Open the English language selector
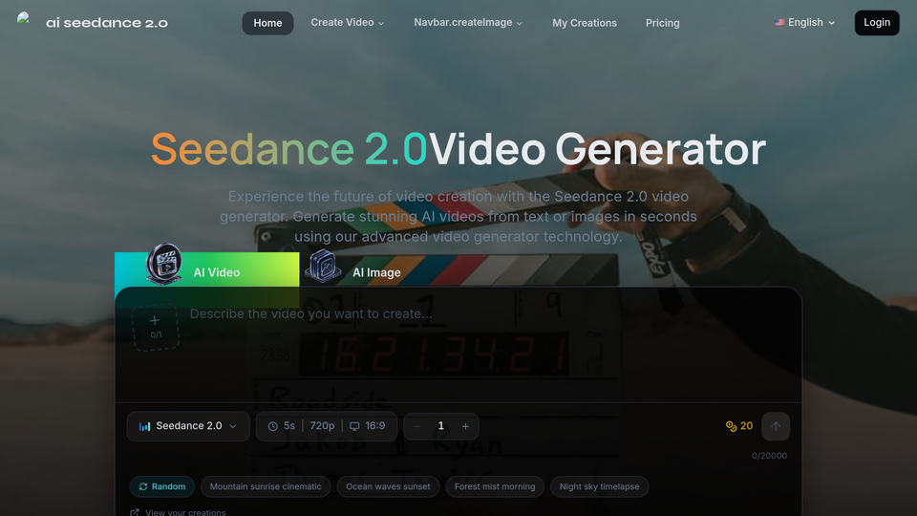The width and height of the screenshot is (917, 516). [x=804, y=23]
